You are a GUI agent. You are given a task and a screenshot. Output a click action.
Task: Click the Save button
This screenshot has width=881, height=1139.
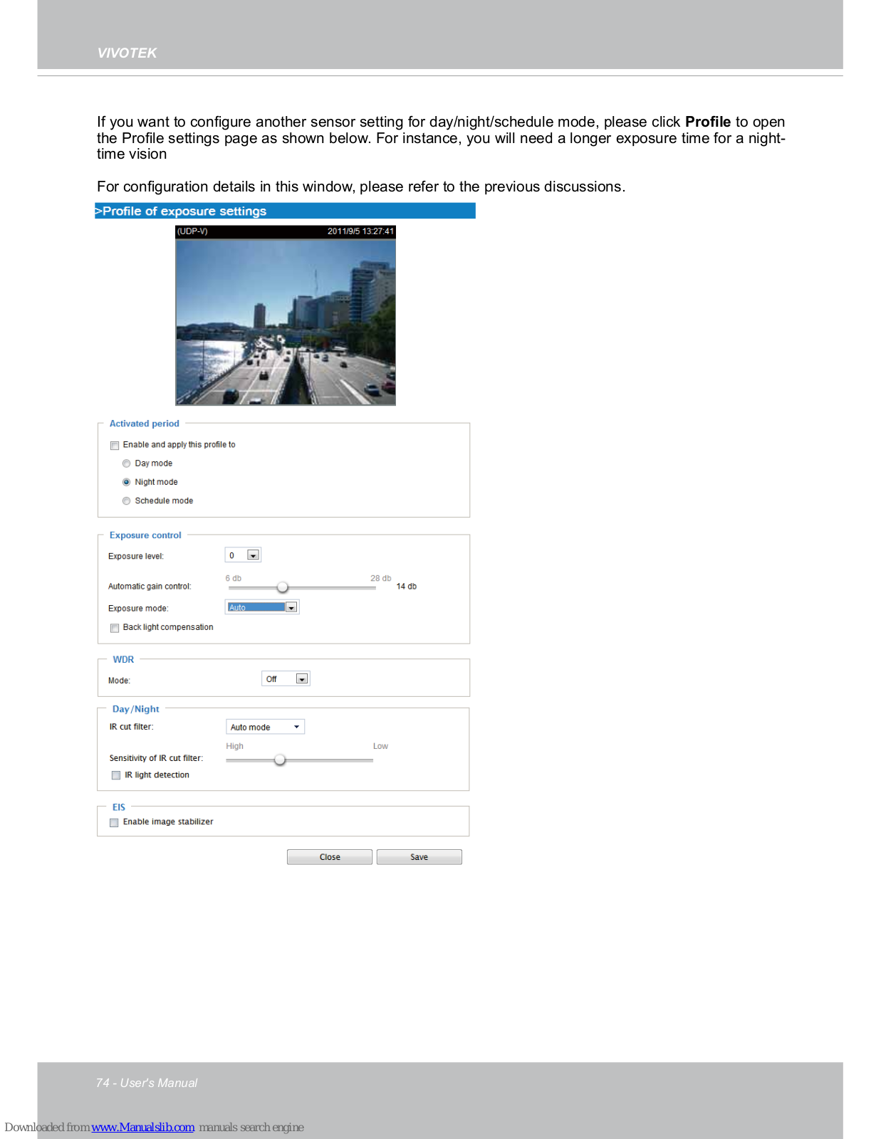(x=419, y=857)
